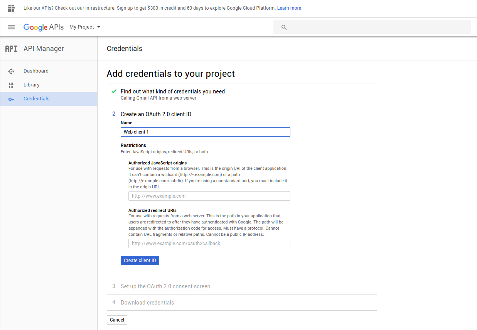This screenshot has width=477, height=330.
Task: Select Library in the sidebar menu
Action: pos(31,85)
